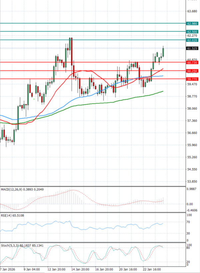Select the 60.250 red price tag

point(193,71)
